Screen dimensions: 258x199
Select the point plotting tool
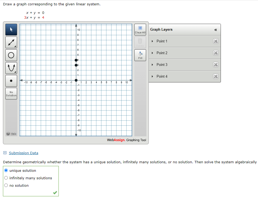11,81
